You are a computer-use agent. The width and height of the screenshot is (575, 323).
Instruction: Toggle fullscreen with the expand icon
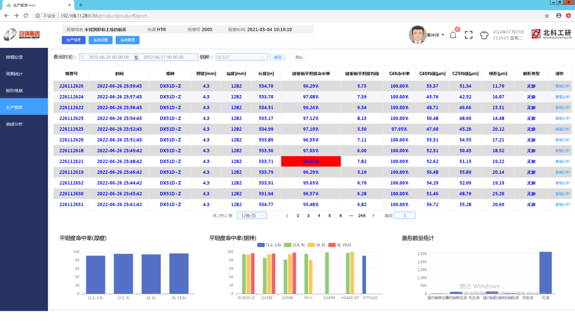tap(469, 35)
